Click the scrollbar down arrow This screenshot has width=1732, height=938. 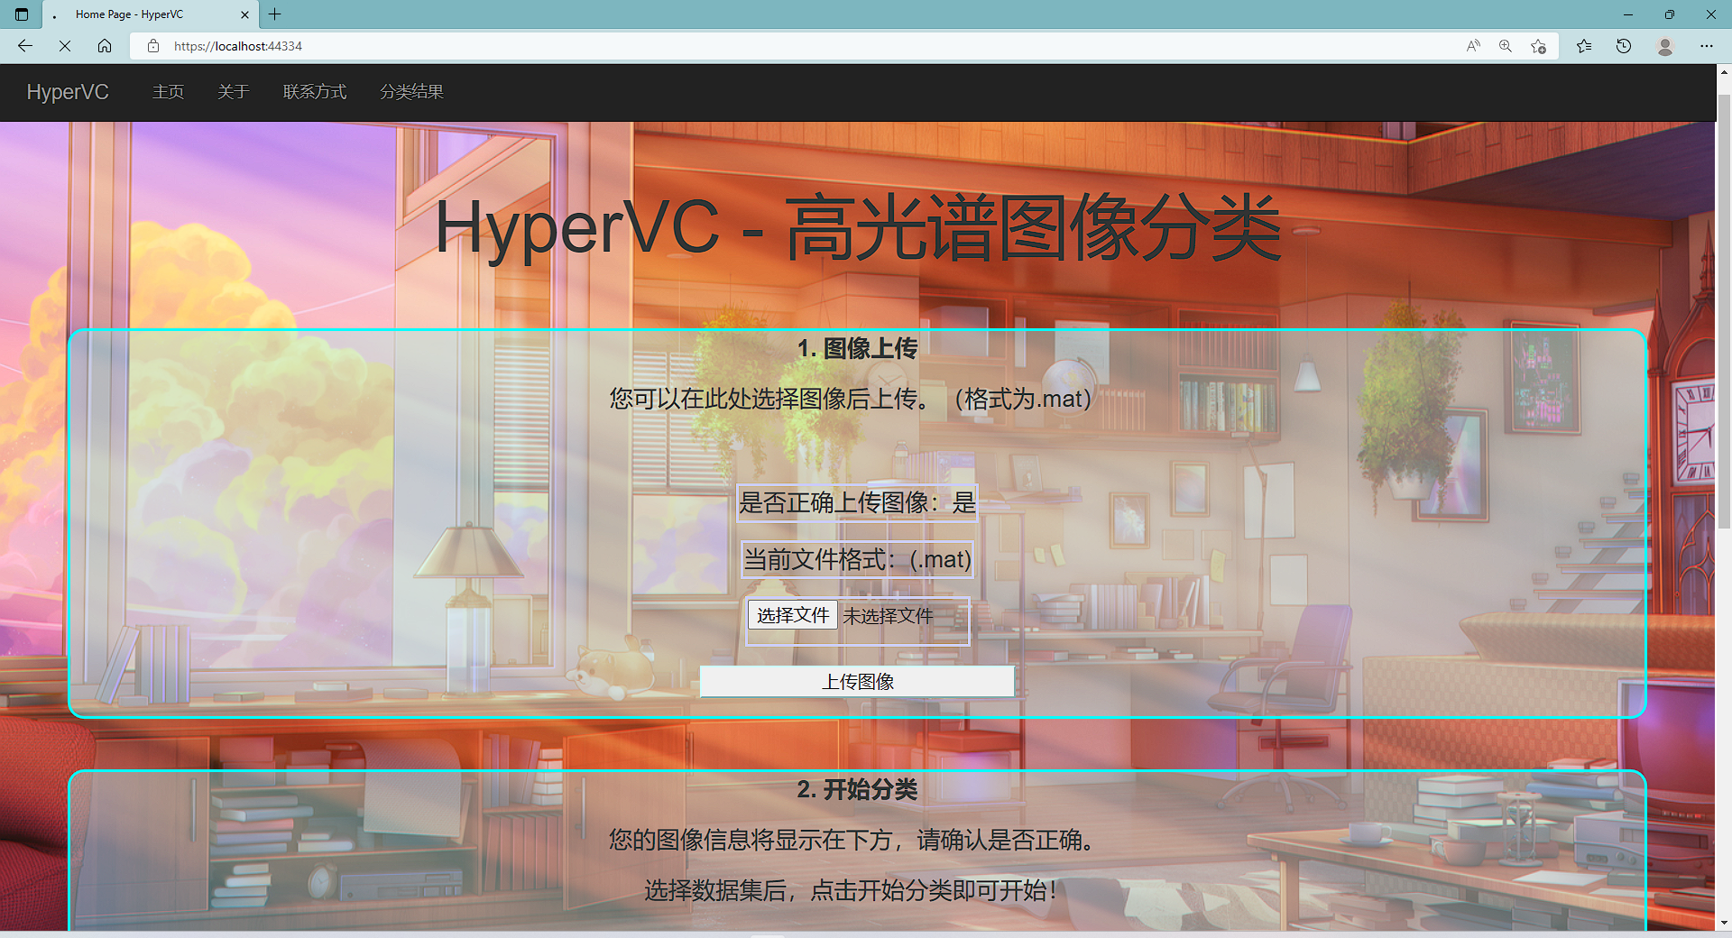click(x=1724, y=924)
